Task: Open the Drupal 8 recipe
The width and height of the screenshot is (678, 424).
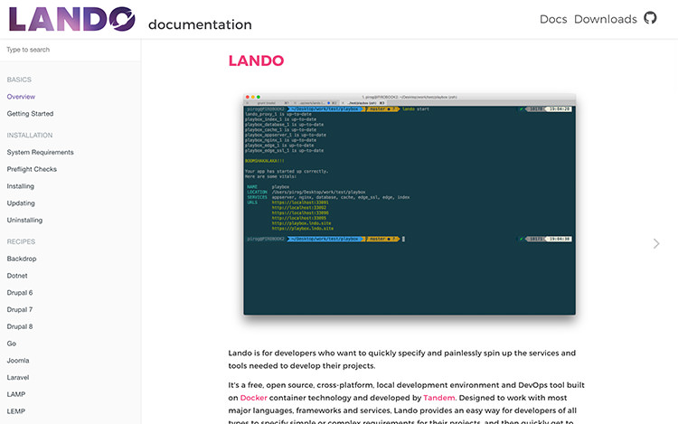Action: click(x=20, y=326)
